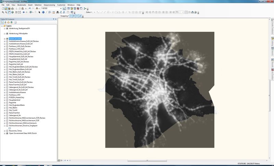
Task: Click the Undo arrow in the toolbar
Action: tap(30, 9)
